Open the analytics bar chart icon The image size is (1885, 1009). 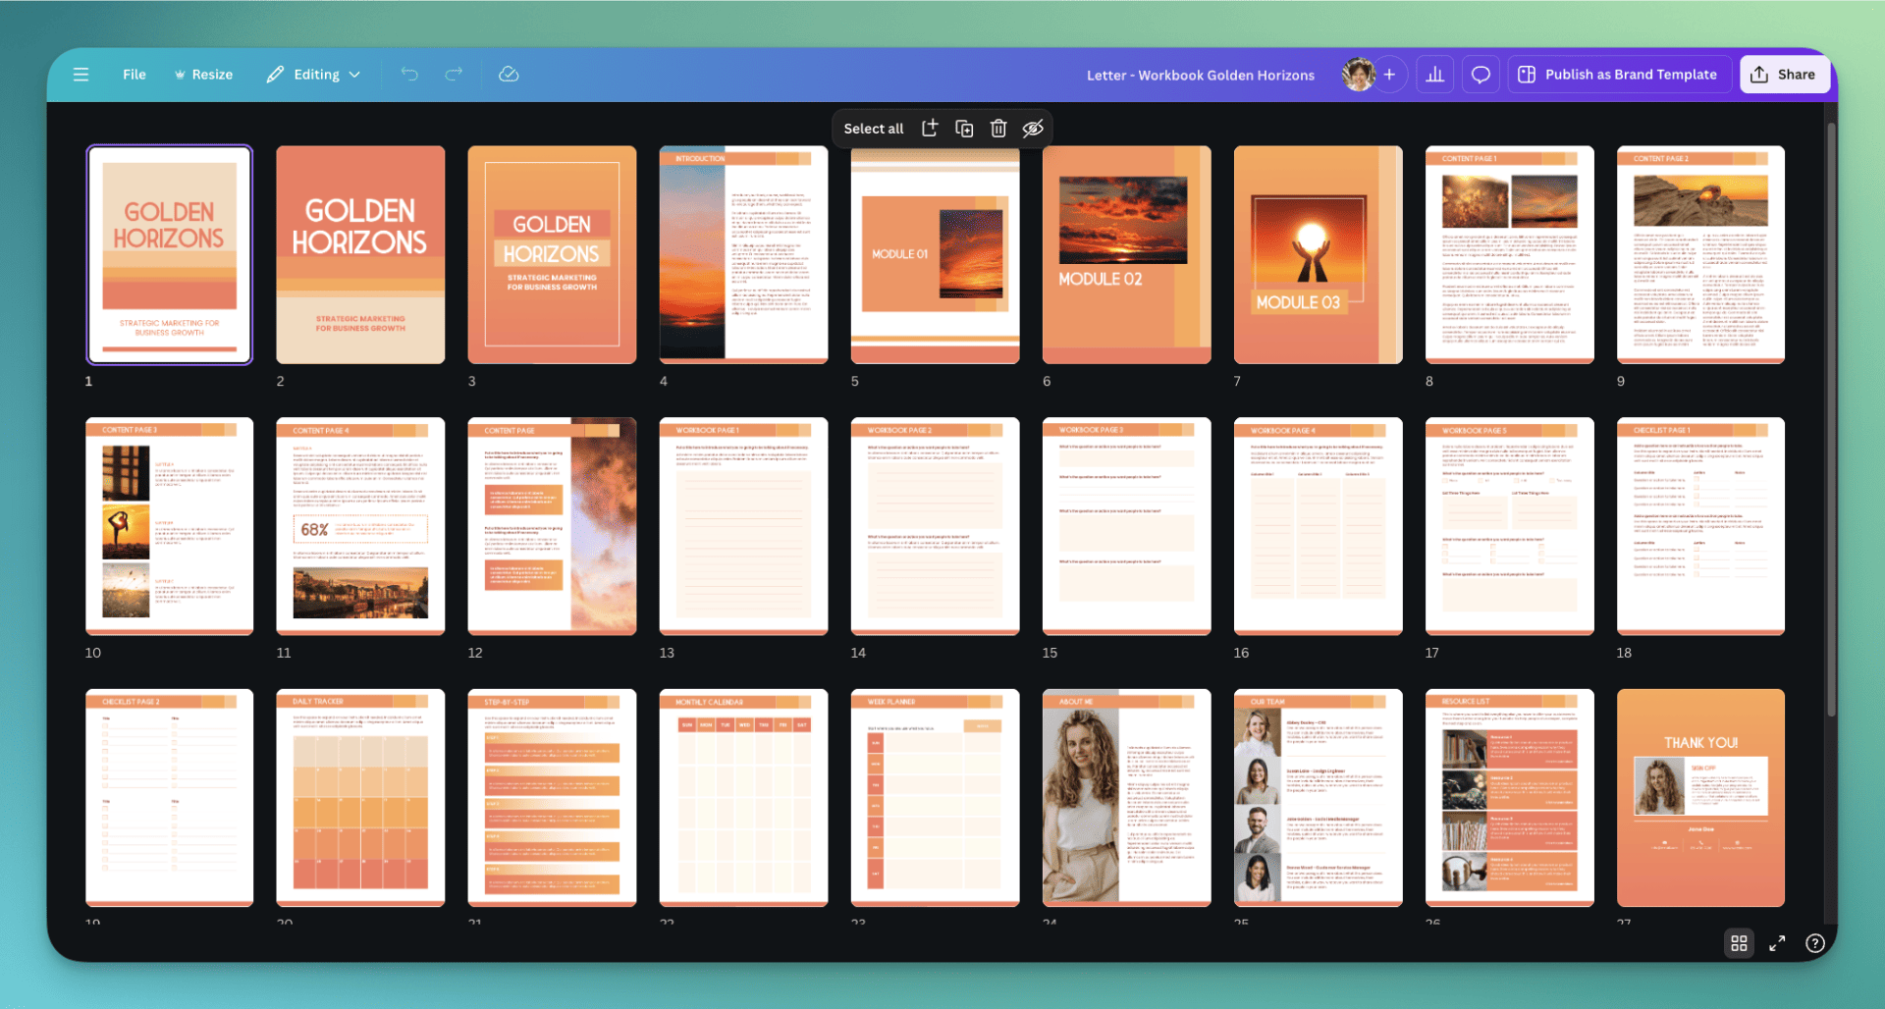tap(1434, 75)
